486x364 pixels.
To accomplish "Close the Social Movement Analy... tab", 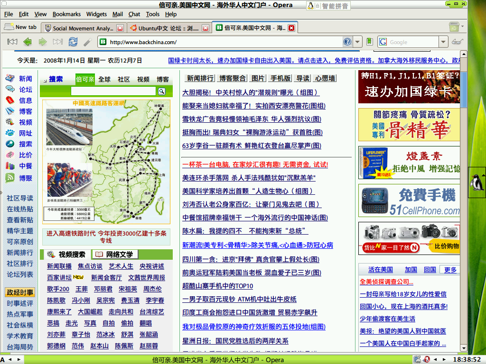I will (x=120, y=28).
